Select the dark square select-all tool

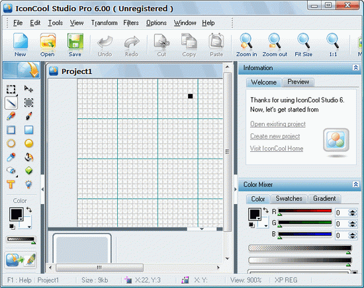coord(28,102)
